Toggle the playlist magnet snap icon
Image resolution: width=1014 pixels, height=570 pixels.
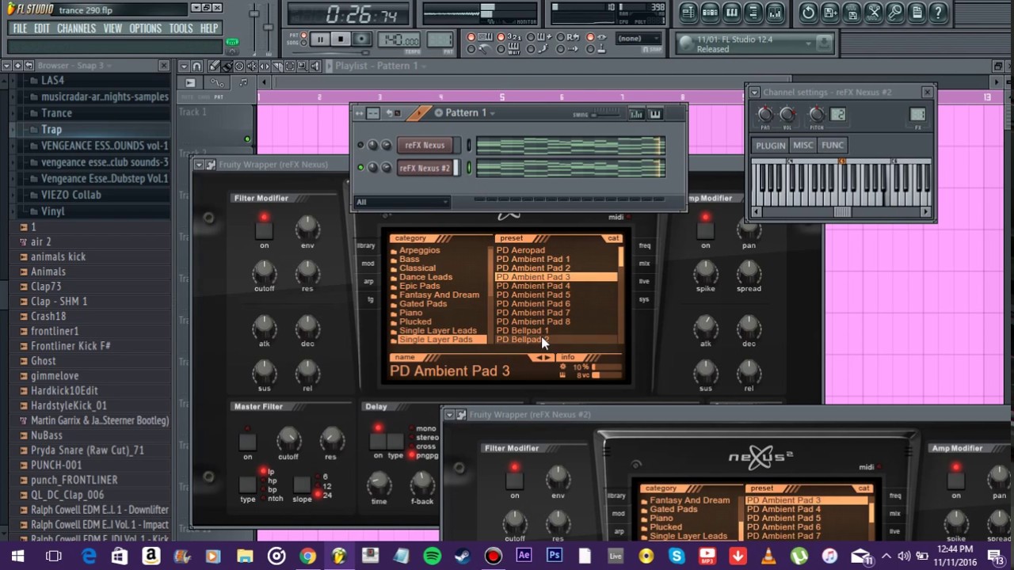(x=198, y=66)
